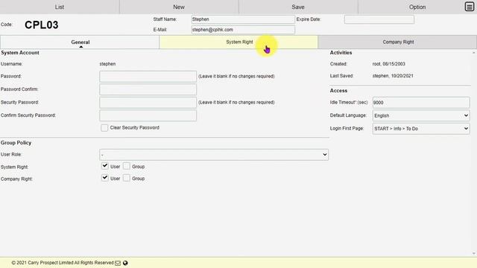
Task: Click the Activities heading
Action: point(341,53)
